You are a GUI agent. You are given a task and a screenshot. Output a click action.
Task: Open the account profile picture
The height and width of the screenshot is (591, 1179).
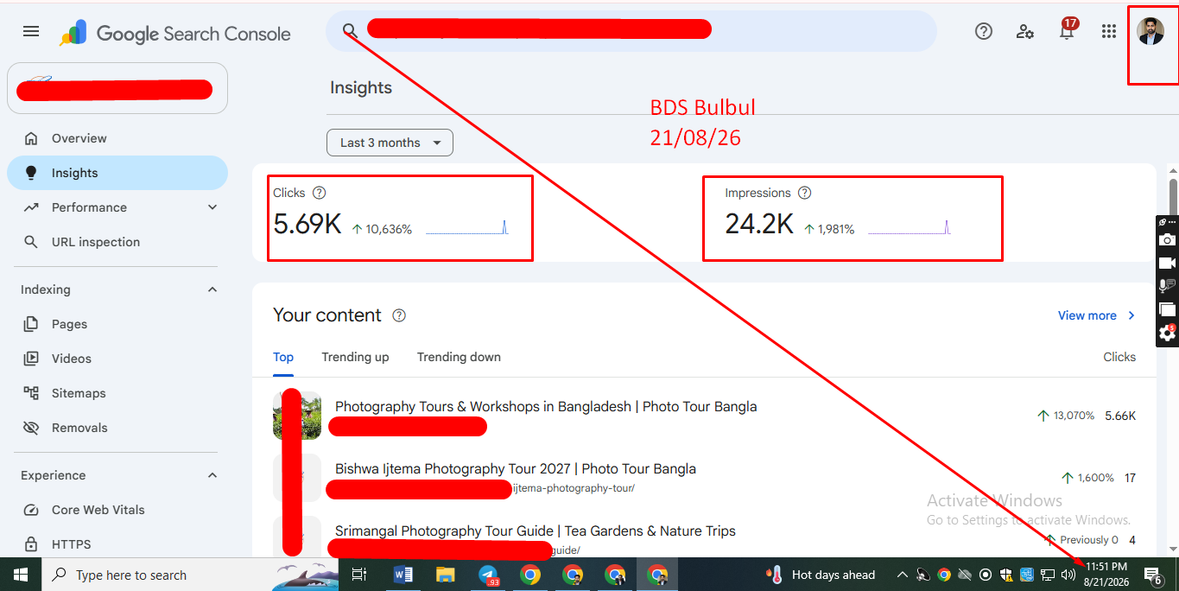point(1150,32)
